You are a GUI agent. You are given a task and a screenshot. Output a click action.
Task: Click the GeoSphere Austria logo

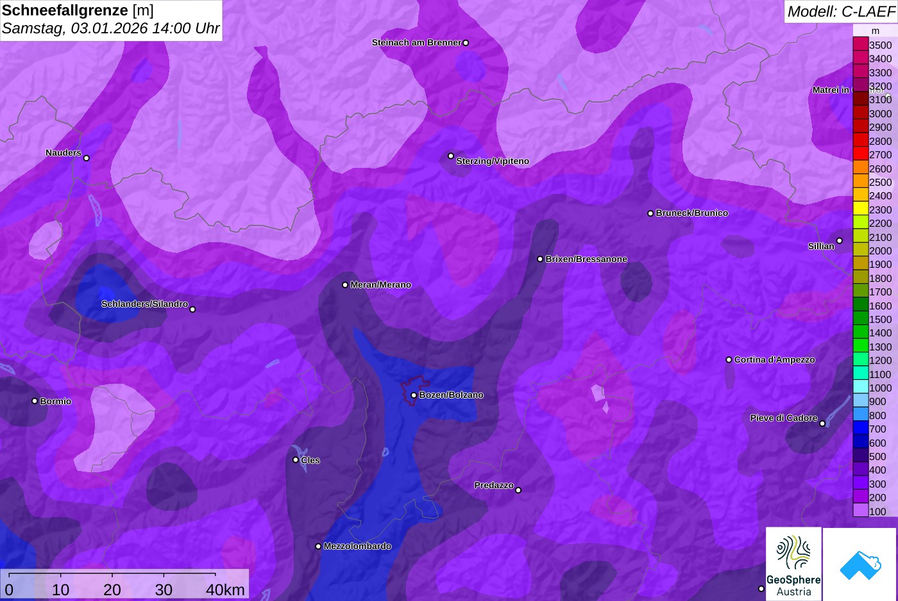point(794,564)
